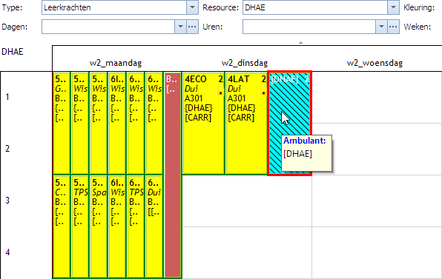The image size is (442, 279).
Task: Open the Dagen dropdown arrow
Action: click(180, 27)
